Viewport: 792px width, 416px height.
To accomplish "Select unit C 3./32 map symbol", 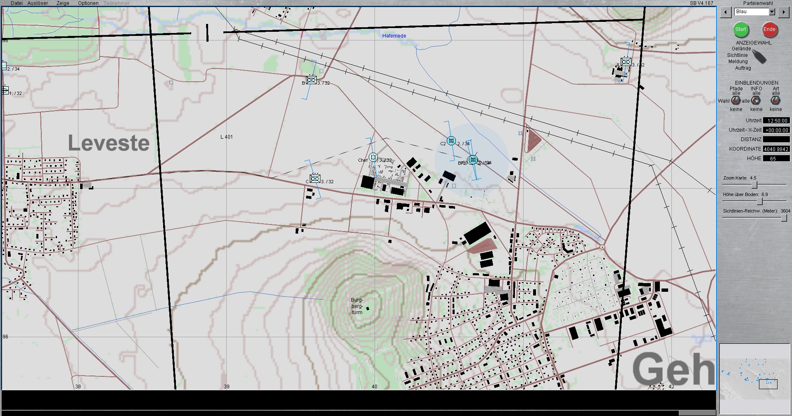I will (x=315, y=179).
